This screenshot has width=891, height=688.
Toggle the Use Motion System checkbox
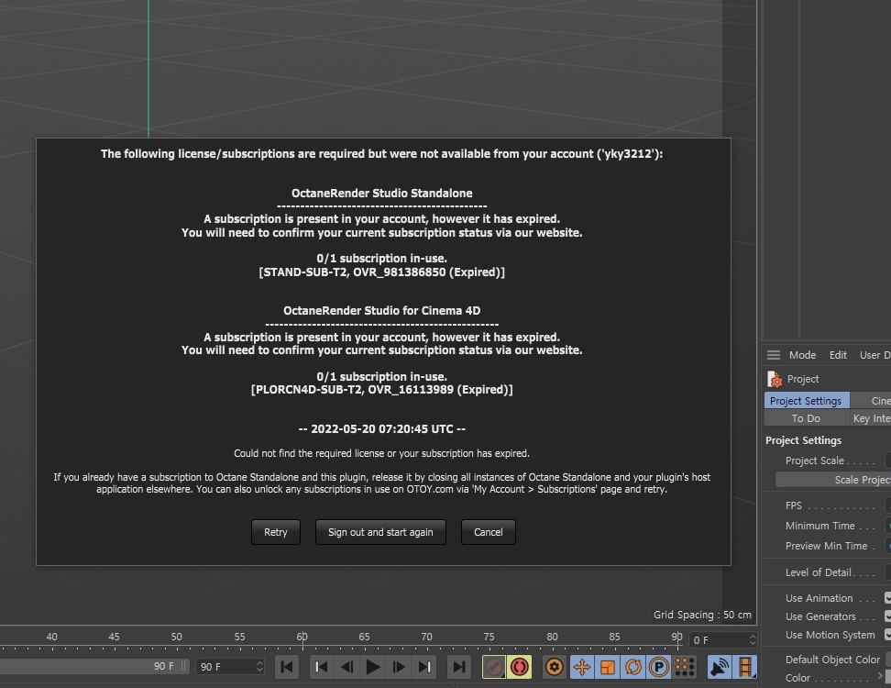887,635
